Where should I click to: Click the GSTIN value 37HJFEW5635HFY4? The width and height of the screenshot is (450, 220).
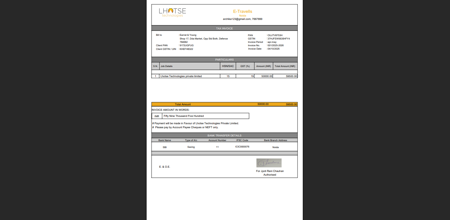(x=279, y=39)
